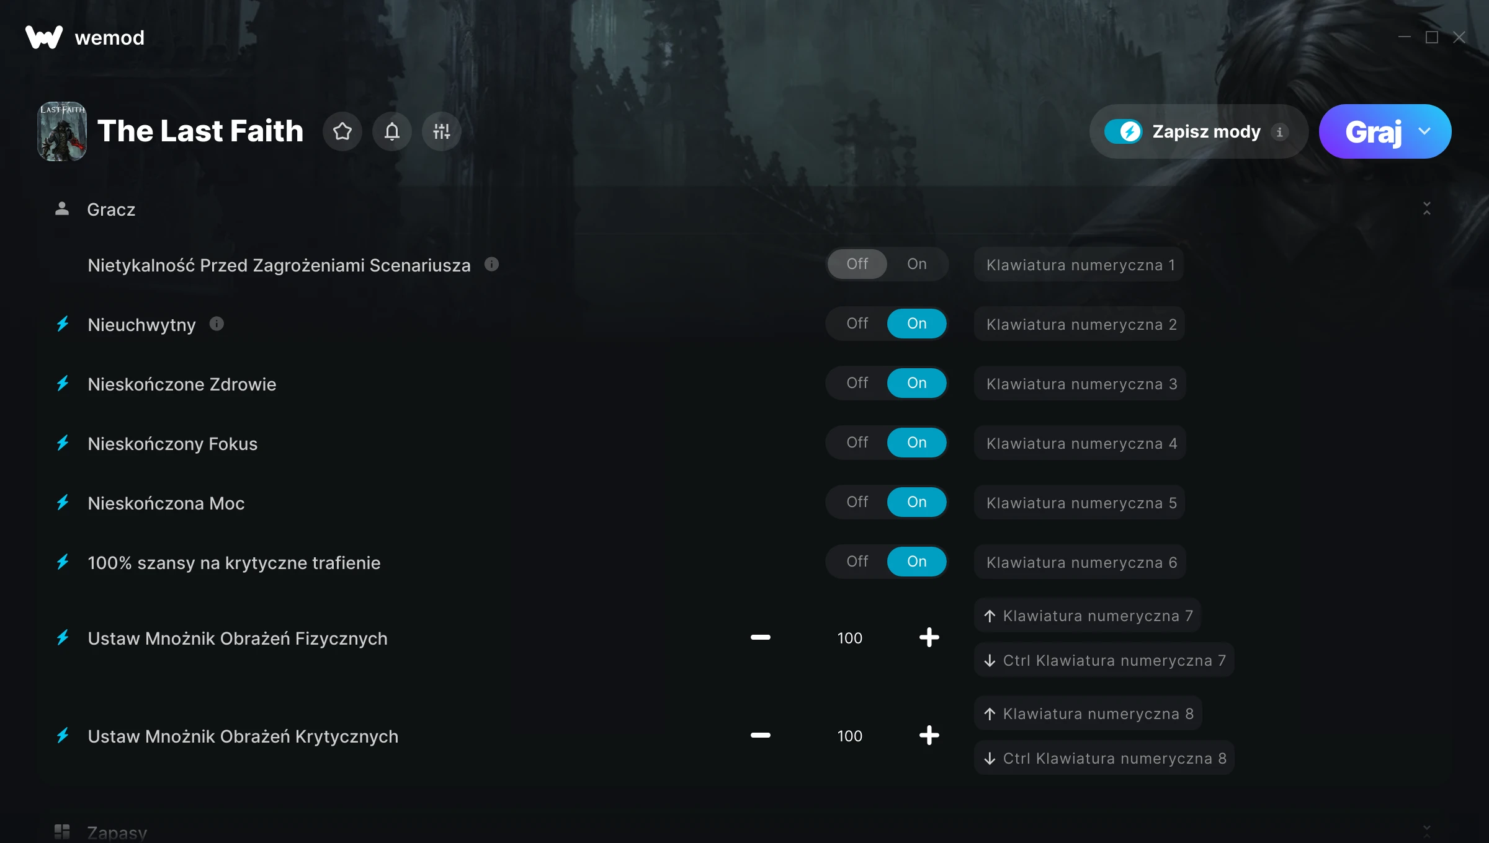Click the favorite star icon
The image size is (1489, 843).
click(342, 131)
